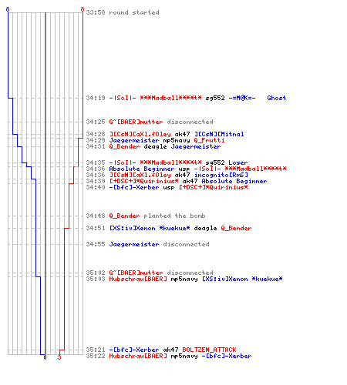Viewport: 347px width, 385px height.
Task: Select BOLTZEN_ATTACK name at 35:21
Action: click(209, 350)
